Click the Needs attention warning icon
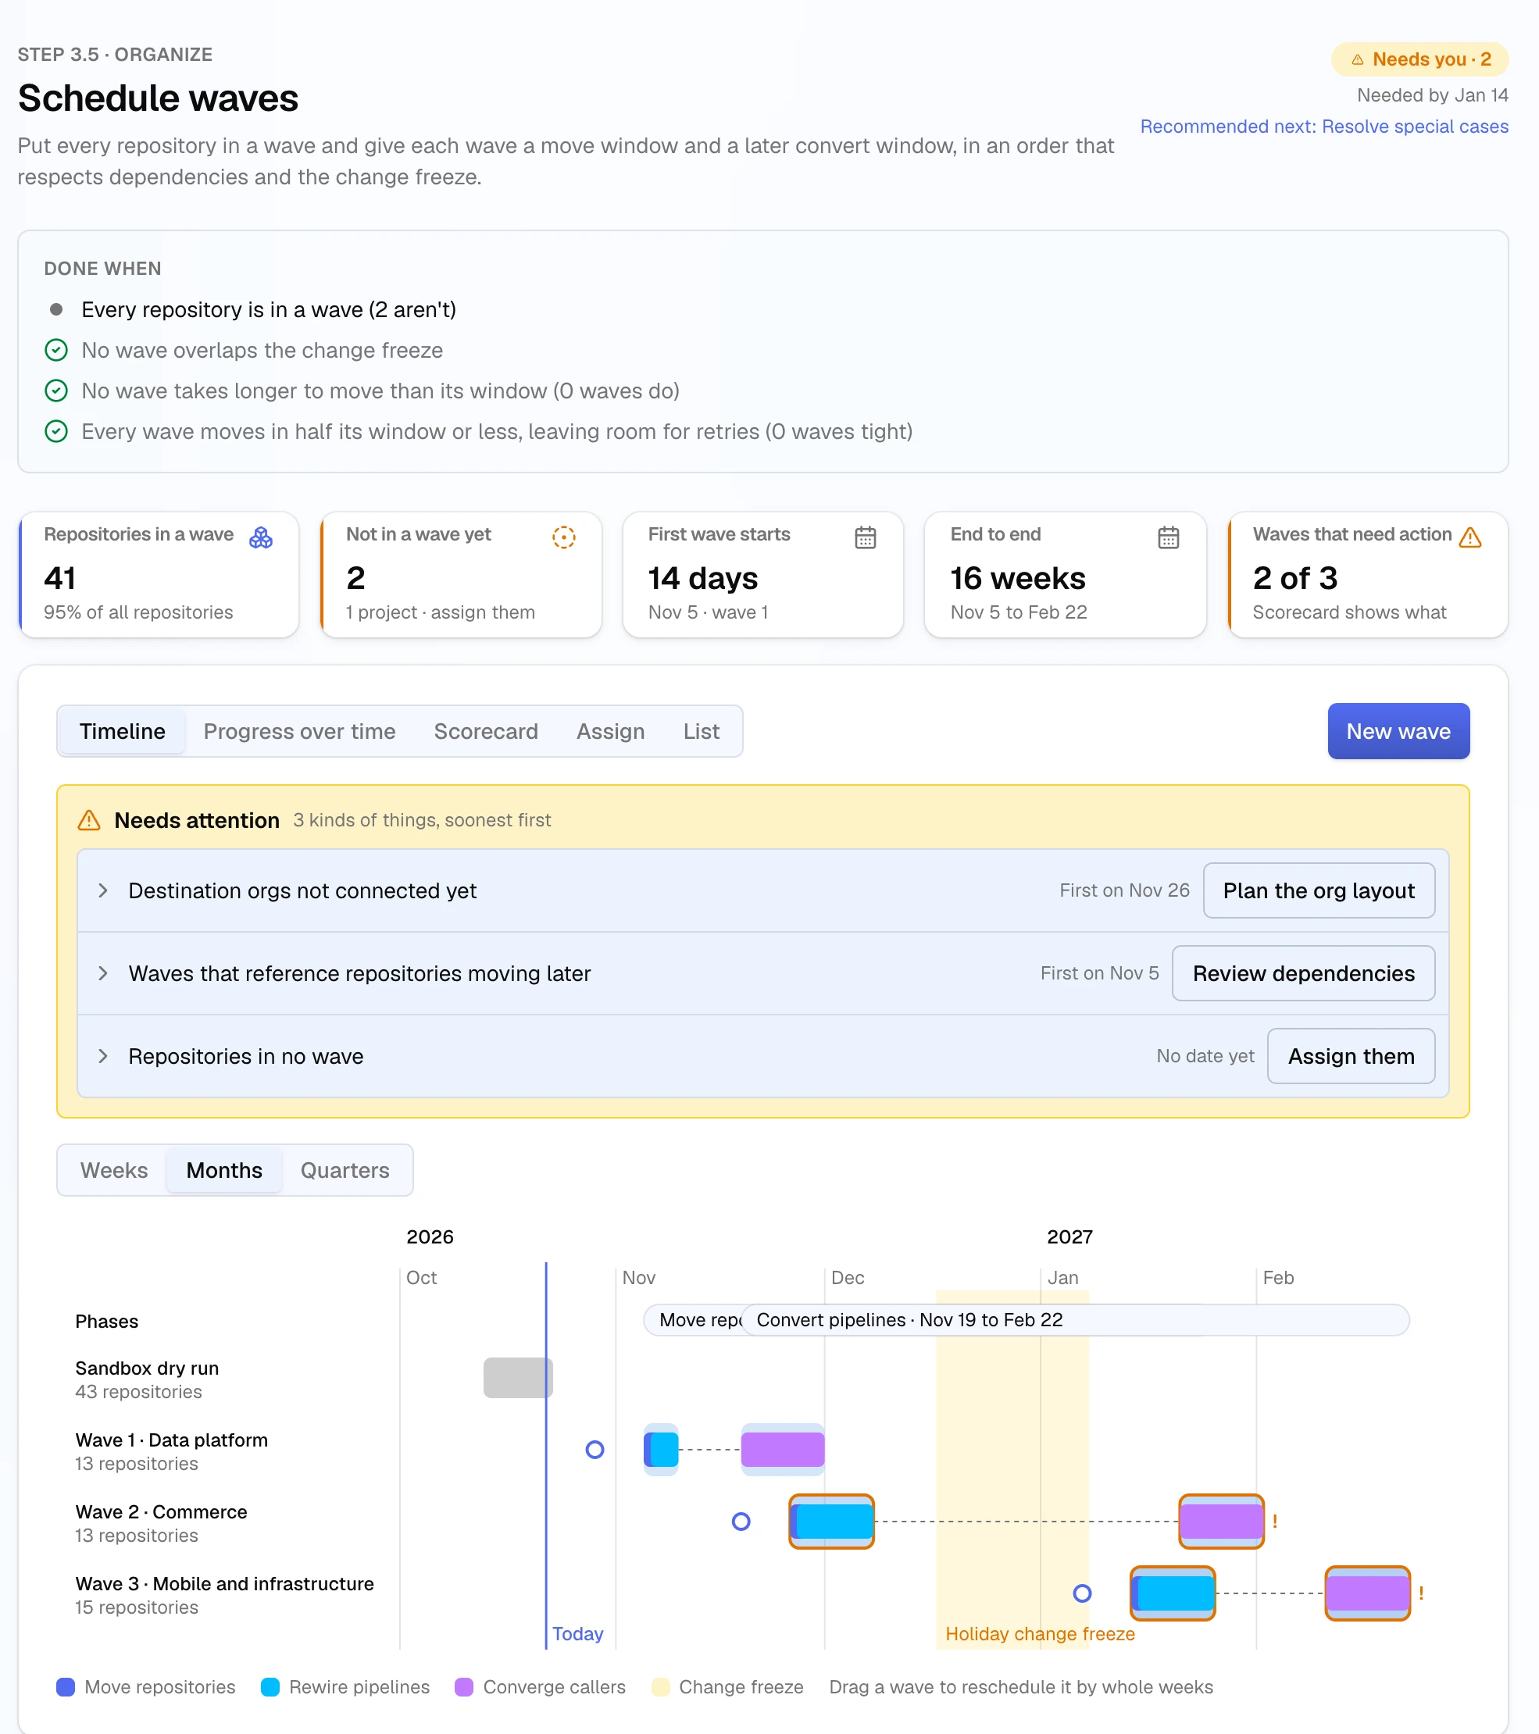The width and height of the screenshot is (1539, 1734). [89, 820]
